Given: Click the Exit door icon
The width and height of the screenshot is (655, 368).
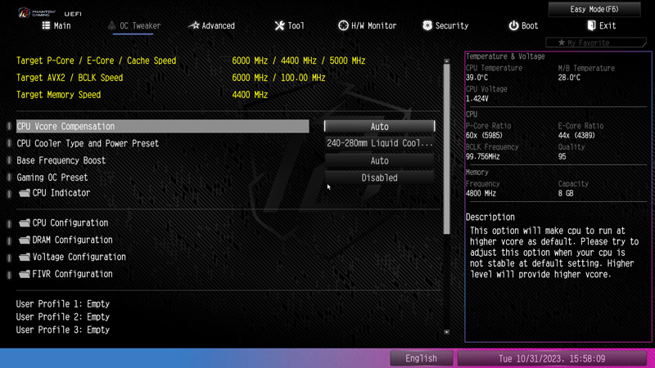Looking at the screenshot, I should click(x=591, y=25).
